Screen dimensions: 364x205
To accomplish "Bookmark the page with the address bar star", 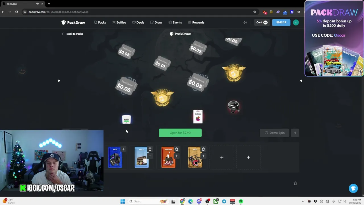I will [x=255, y=12].
